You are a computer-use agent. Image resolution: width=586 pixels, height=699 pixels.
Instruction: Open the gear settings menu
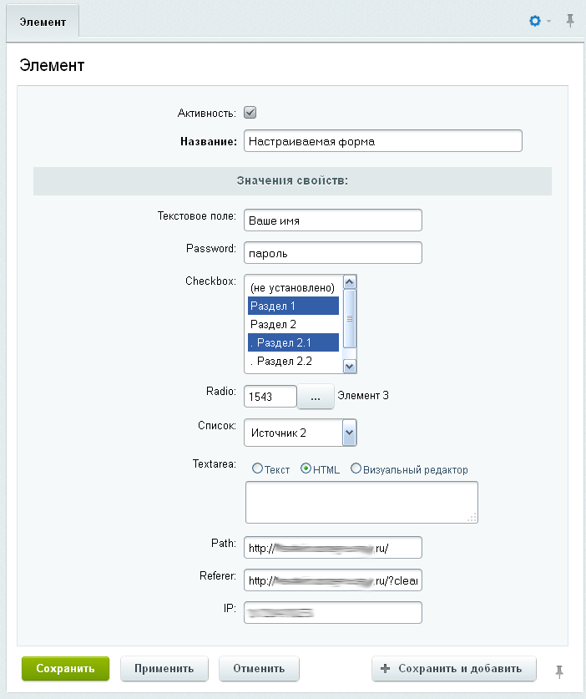click(535, 21)
